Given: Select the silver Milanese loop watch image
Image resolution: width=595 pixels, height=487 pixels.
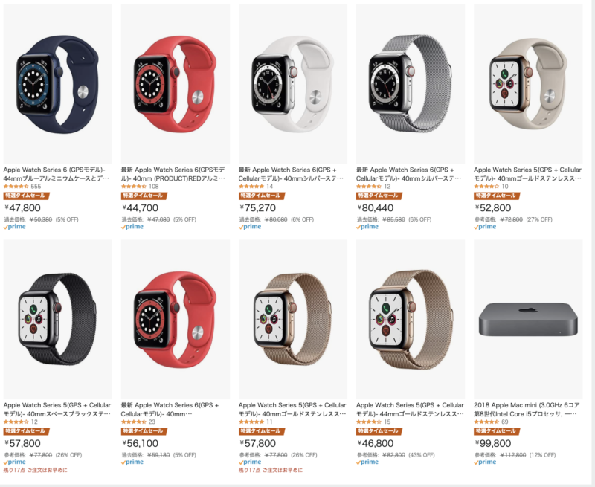Looking at the screenshot, I should coord(411,84).
